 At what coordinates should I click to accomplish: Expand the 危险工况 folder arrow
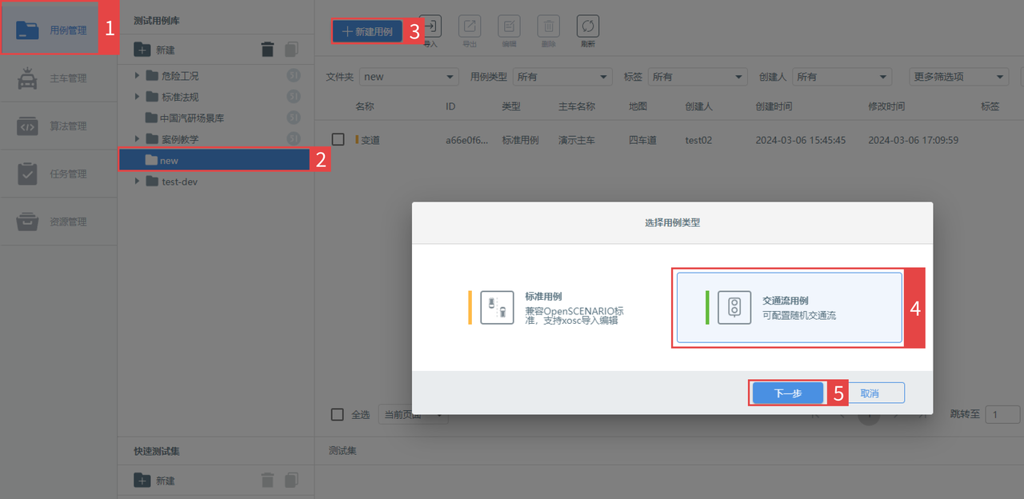point(138,76)
